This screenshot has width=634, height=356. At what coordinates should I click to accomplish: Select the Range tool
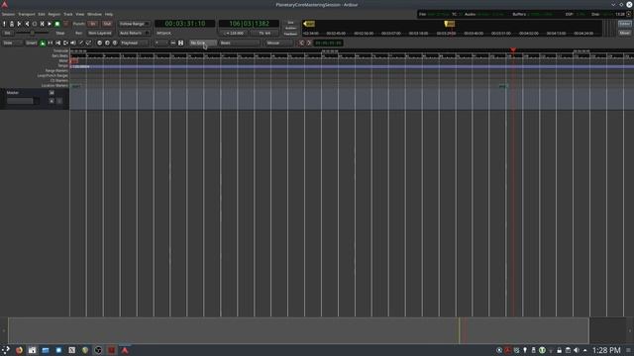tap(51, 43)
